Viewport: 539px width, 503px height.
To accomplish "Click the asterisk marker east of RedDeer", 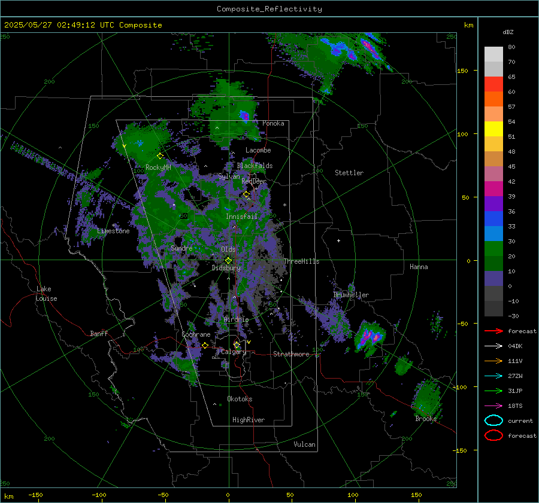I will tap(284, 205).
